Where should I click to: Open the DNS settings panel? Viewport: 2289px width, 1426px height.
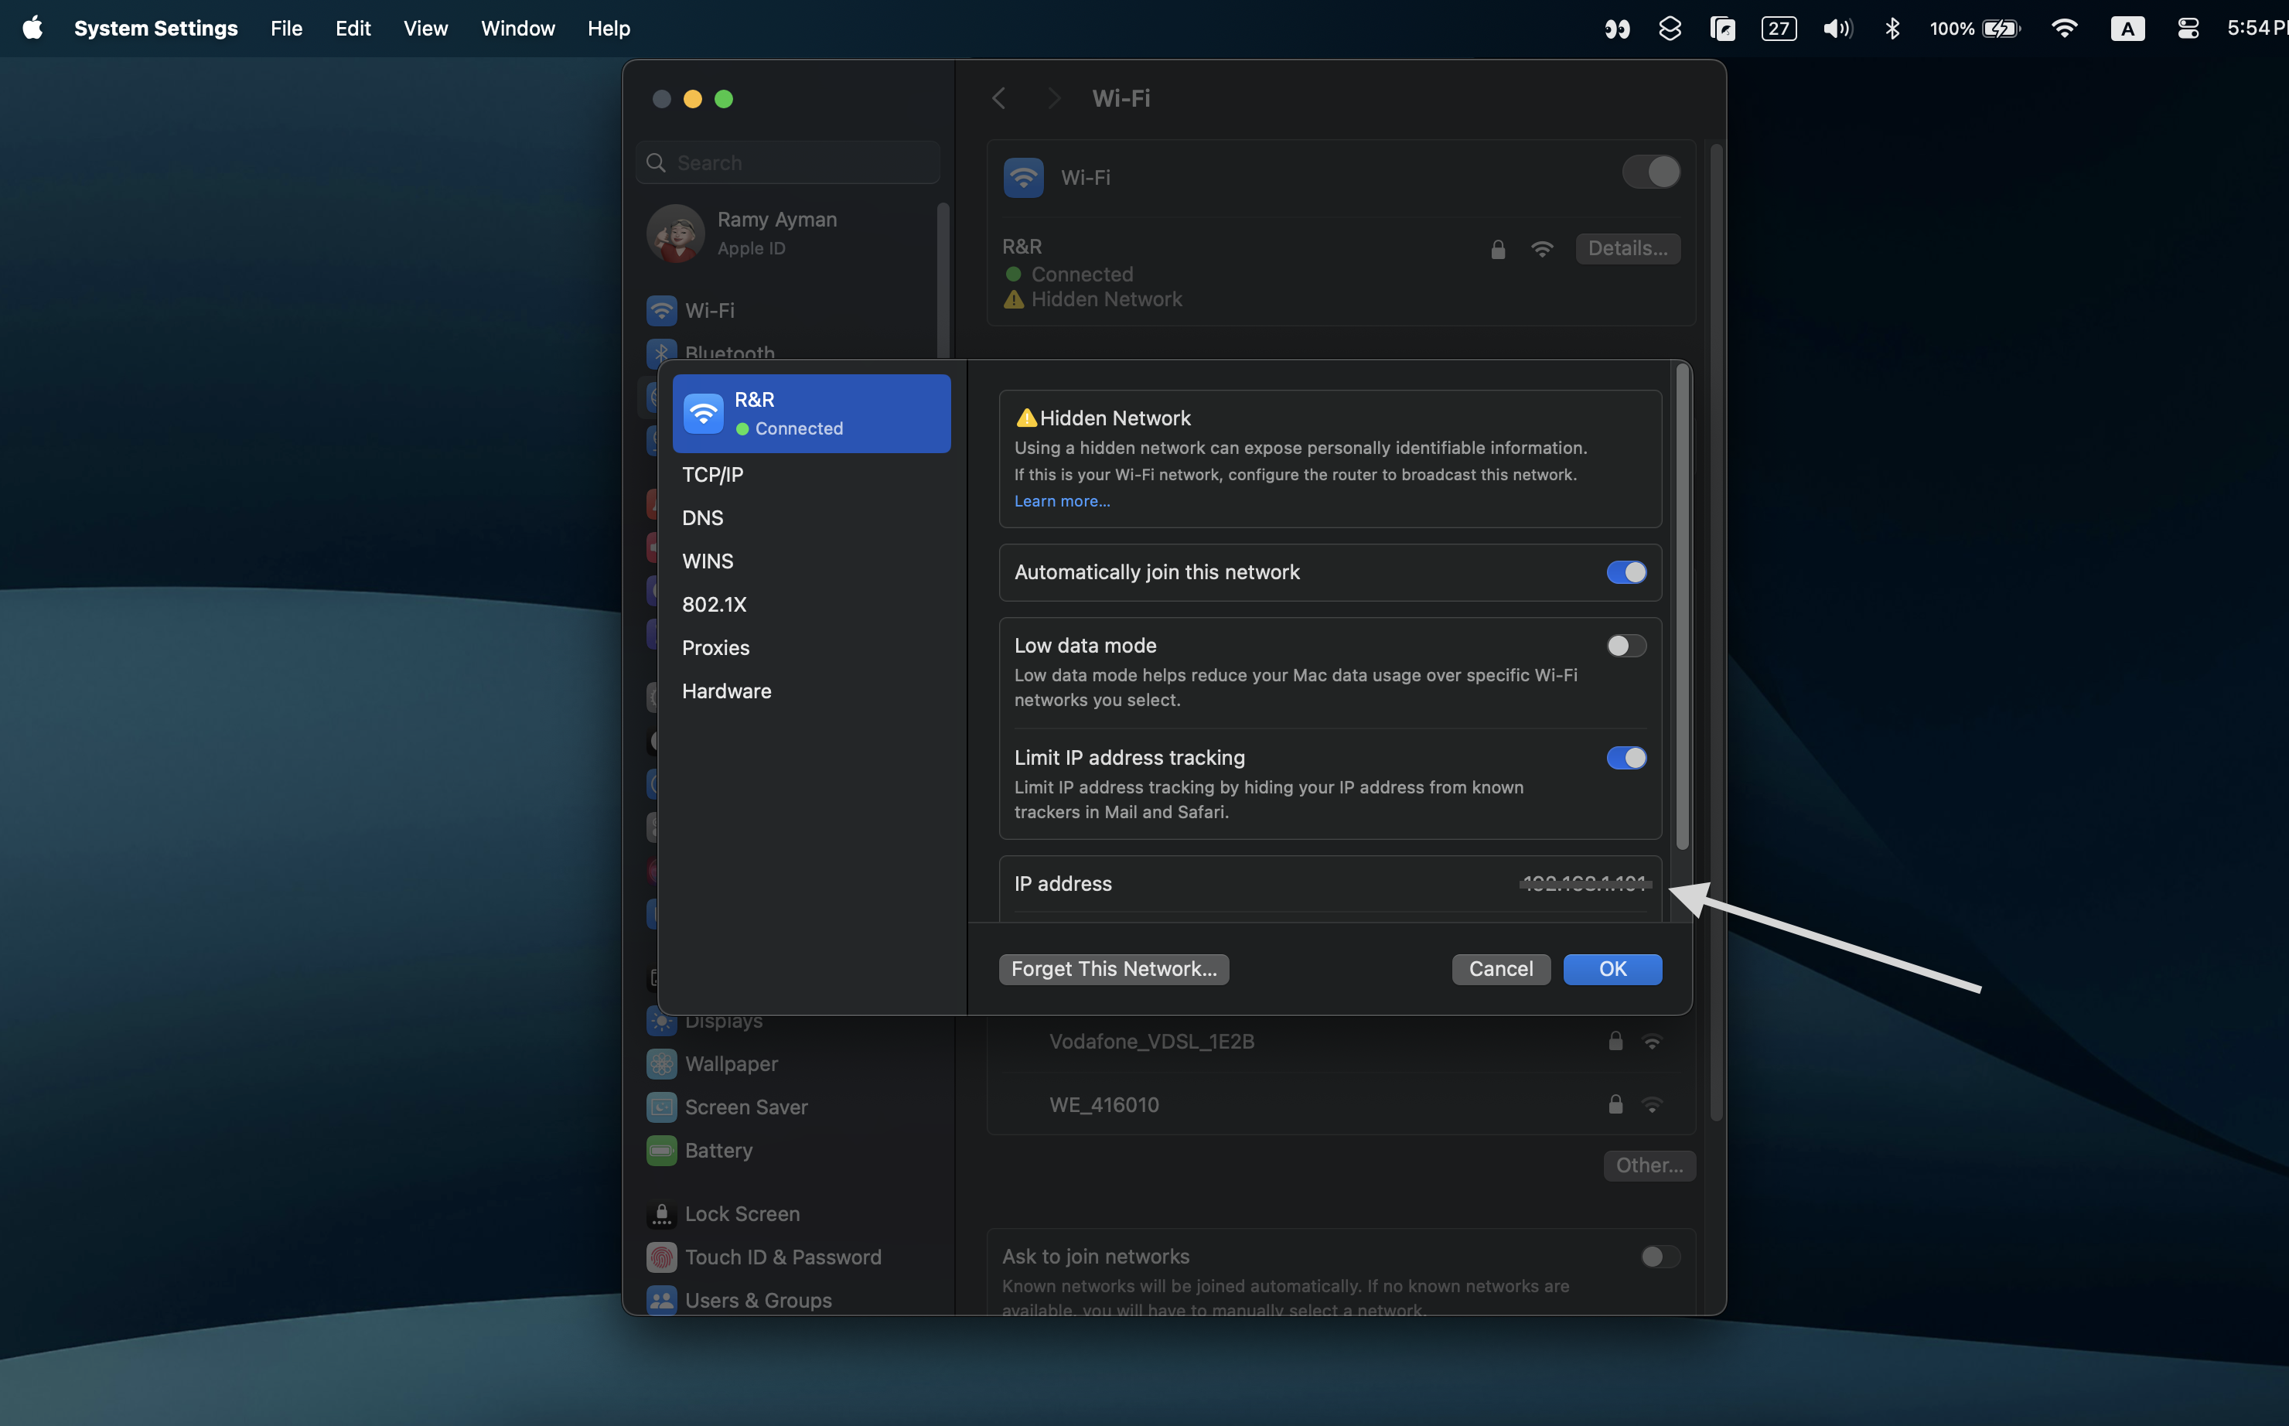(700, 517)
